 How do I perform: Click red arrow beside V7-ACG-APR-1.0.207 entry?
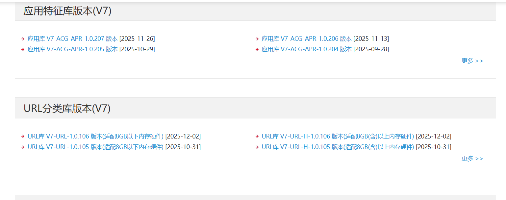pos(23,39)
